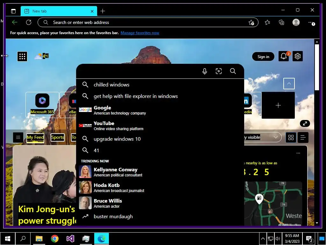Open the Action Center notifications
The width and height of the screenshot is (326, 245).
click(309, 239)
